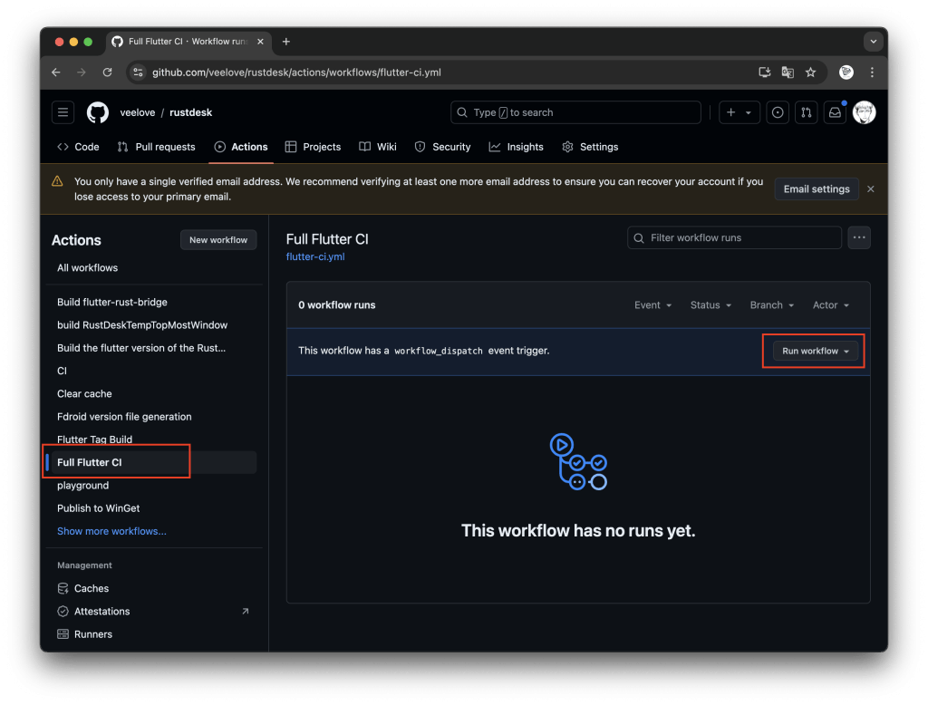Go to the repository Settings tab
Screen dimensions: 928x705
point(590,147)
